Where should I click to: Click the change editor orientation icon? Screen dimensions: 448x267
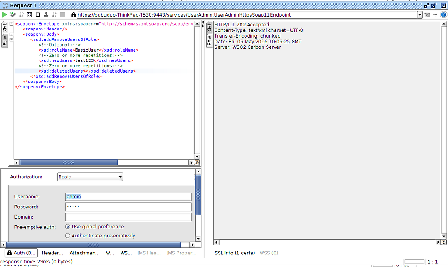click(427, 15)
